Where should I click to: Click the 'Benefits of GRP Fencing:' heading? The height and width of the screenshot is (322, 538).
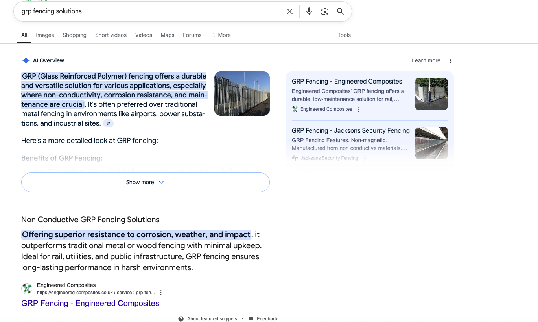click(x=62, y=158)
